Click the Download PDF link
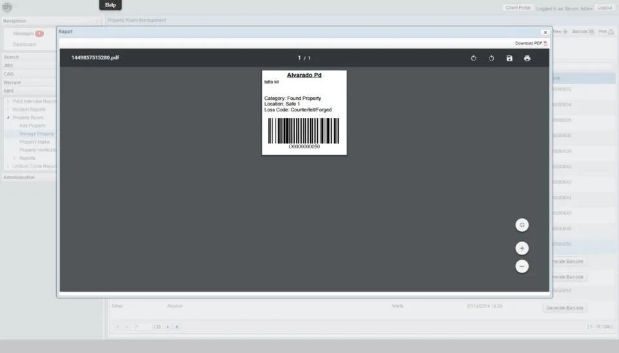 tap(531, 43)
